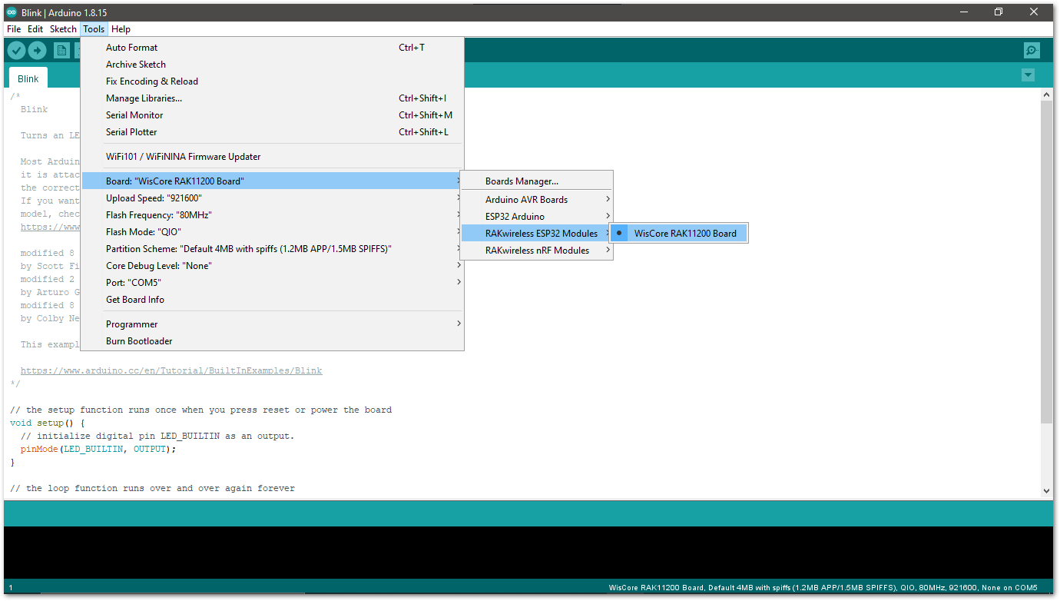1060x601 pixels.
Task: Launch Serial Plotter
Action: [272, 132]
